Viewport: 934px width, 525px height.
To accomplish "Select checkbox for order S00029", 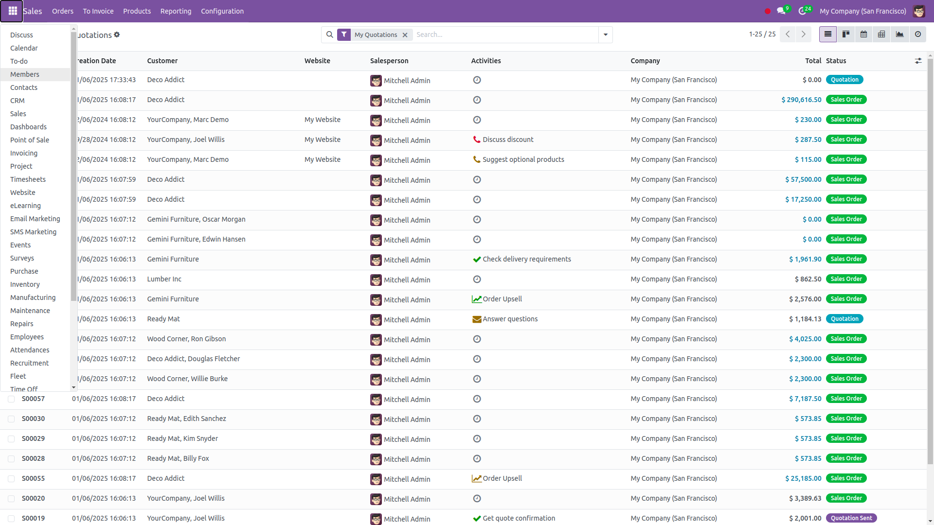I will (x=11, y=438).
